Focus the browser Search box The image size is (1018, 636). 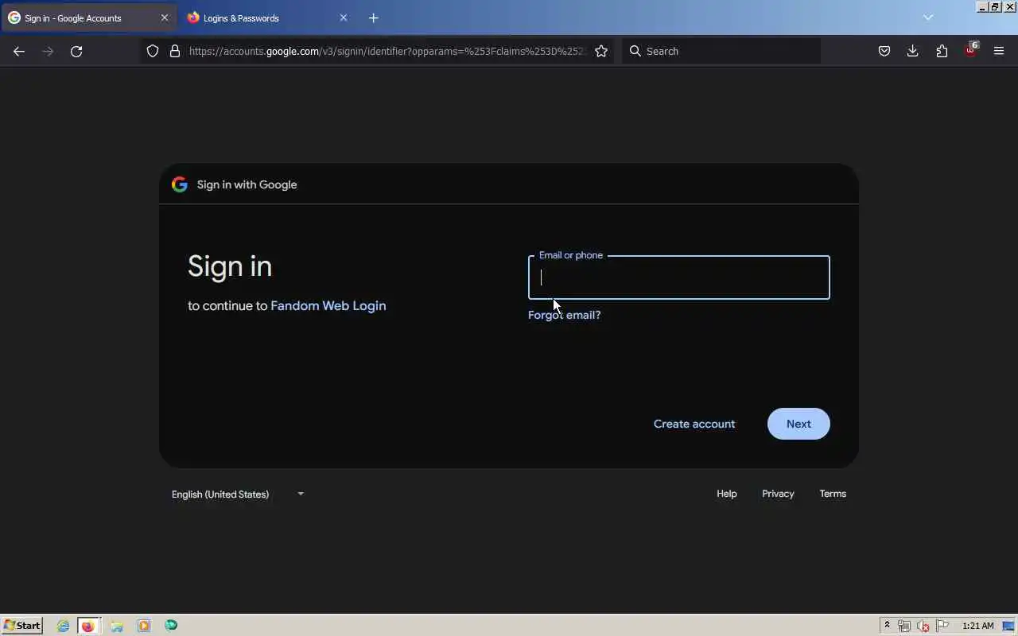[721, 51]
